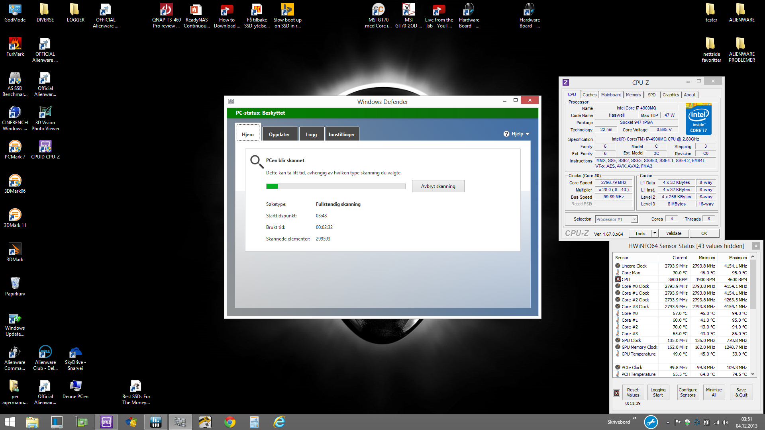Open Memory tab in CPU-Z

pyautogui.click(x=634, y=95)
